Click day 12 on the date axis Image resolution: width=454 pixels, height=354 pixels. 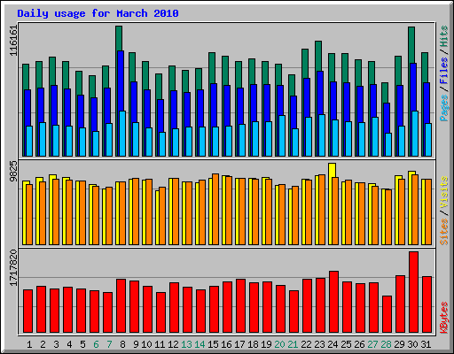[x=173, y=344]
